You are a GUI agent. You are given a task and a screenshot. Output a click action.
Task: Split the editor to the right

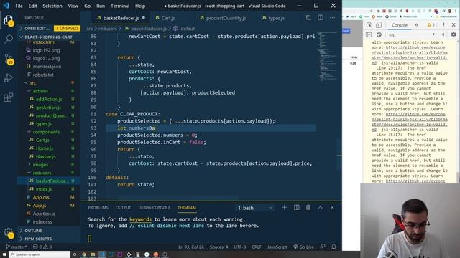click(x=321, y=18)
